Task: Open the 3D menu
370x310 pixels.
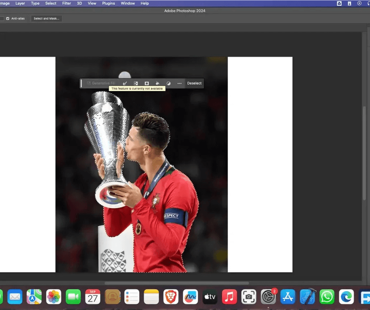Action: [79, 3]
